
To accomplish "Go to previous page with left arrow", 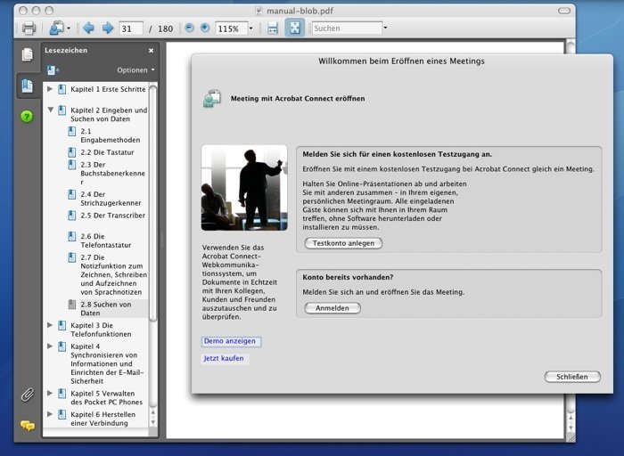I will click(88, 28).
